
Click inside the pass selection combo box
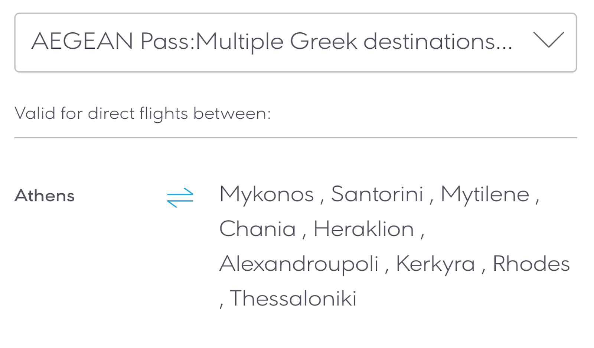point(297,42)
